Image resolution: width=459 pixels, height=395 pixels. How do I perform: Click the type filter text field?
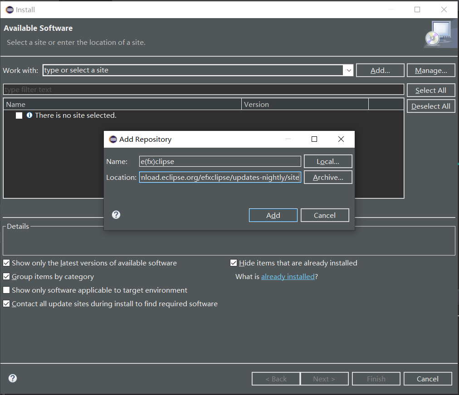click(204, 90)
